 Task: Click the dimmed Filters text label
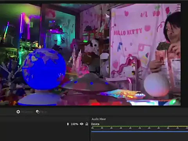point(43,112)
